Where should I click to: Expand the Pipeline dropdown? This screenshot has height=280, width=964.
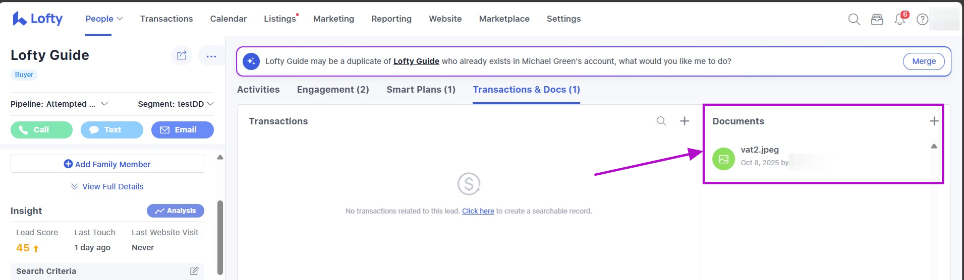[x=104, y=104]
